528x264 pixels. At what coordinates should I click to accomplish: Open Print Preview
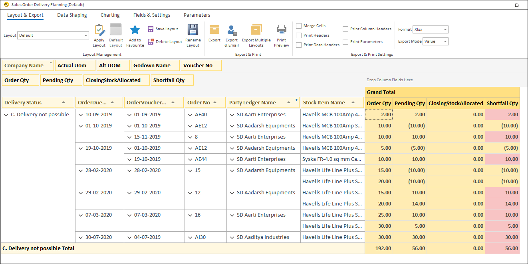click(282, 30)
